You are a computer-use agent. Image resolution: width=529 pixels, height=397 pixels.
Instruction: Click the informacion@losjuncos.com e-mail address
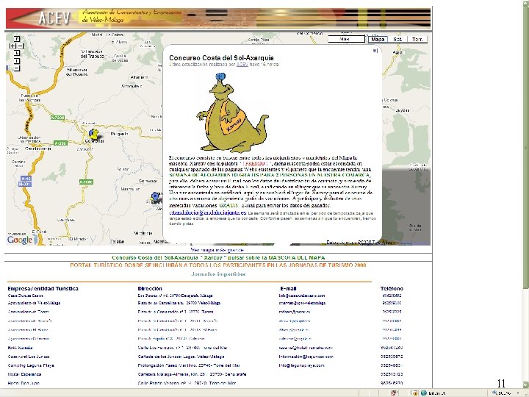tap(306, 357)
